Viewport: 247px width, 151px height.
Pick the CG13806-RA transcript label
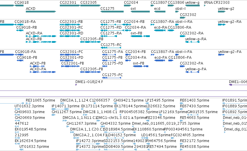click(180, 27)
